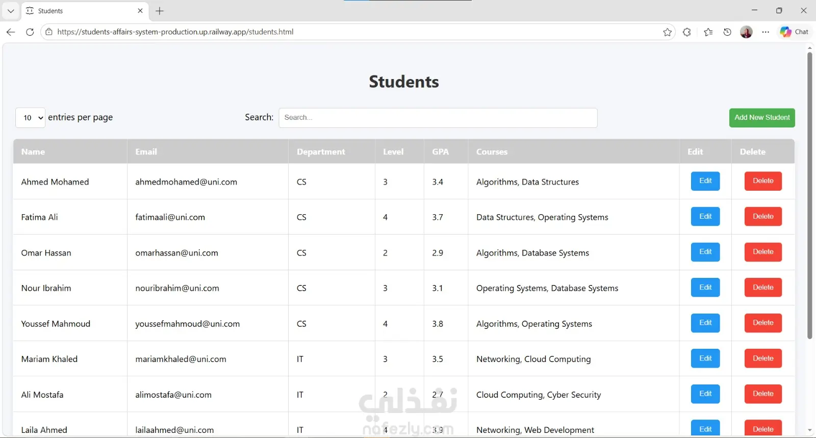The image size is (816, 438).
Task: Select email youssefmahmoud@uni.com
Action: pos(187,324)
